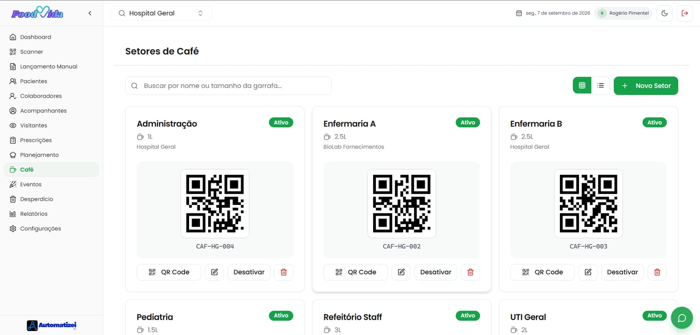Open the Rogério Pimentel user profile
Viewport: 700px width, 335px height.
click(623, 13)
